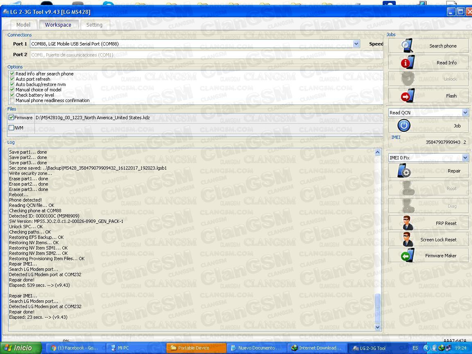Click the log scrollbar thumb
The height and width of the screenshot is (354, 472).
point(377,308)
